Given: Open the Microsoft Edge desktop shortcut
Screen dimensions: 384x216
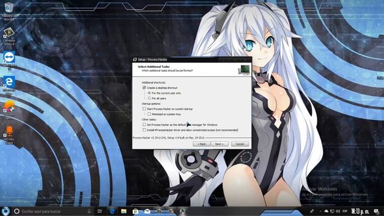Looking at the screenshot, I should 9,85.
